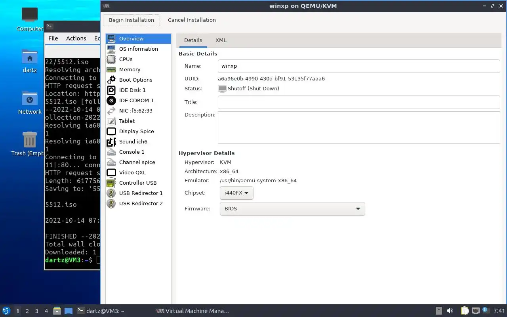The image size is (507, 317).
Task: Select Boot Options gear icon
Action: coord(111,80)
